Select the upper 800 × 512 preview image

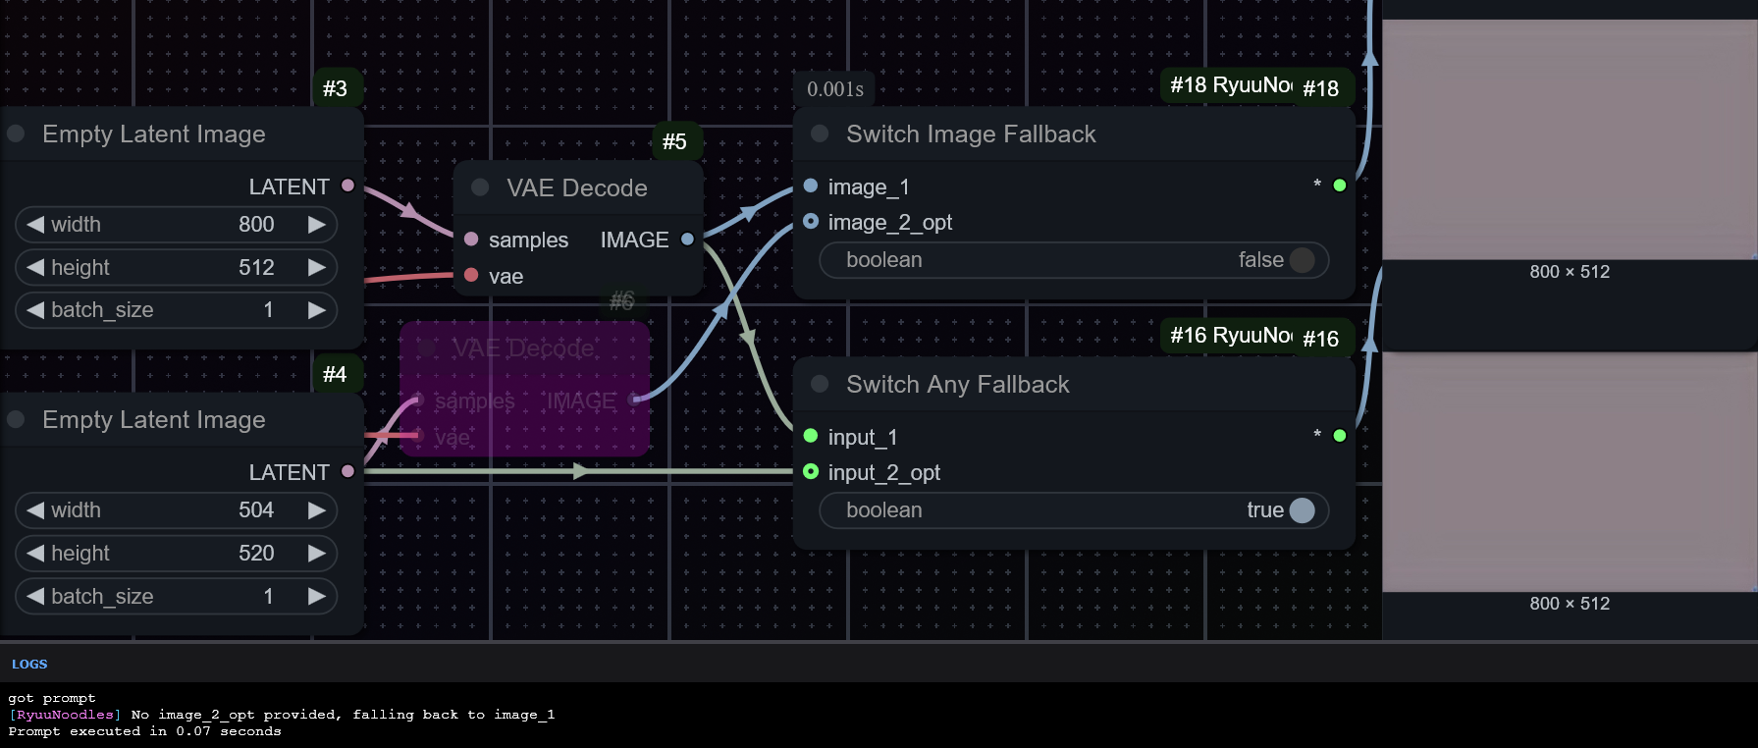[x=1570, y=139]
